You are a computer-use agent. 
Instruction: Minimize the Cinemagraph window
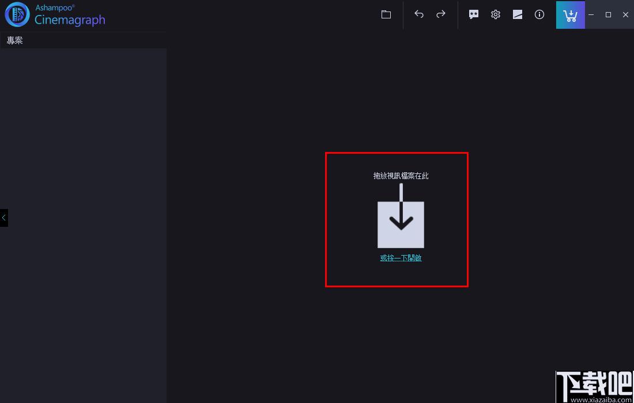[x=591, y=14]
